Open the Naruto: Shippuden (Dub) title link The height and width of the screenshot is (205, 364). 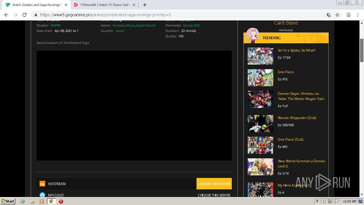click(297, 118)
